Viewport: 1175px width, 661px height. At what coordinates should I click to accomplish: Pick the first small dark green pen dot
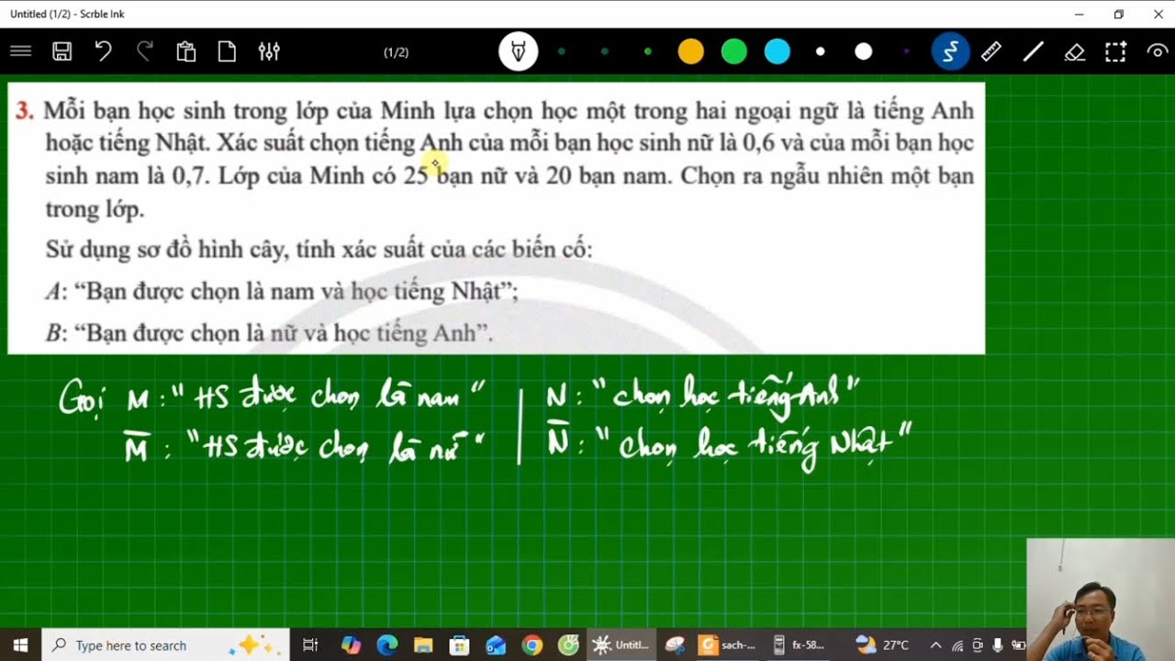coord(562,51)
